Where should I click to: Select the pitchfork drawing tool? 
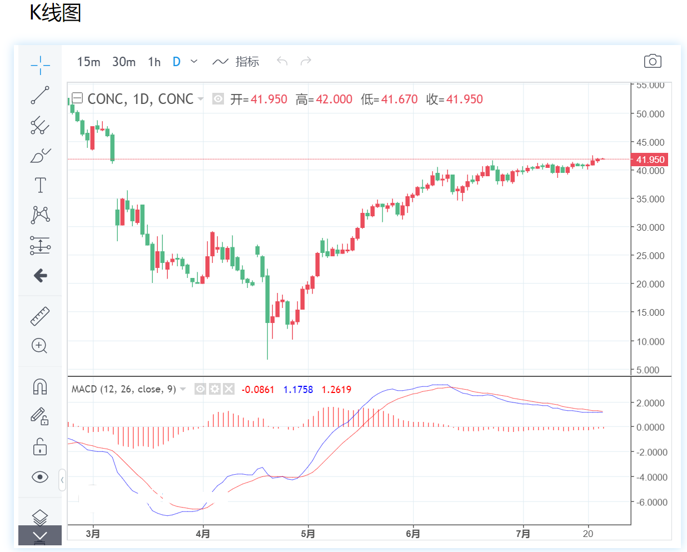(40, 125)
